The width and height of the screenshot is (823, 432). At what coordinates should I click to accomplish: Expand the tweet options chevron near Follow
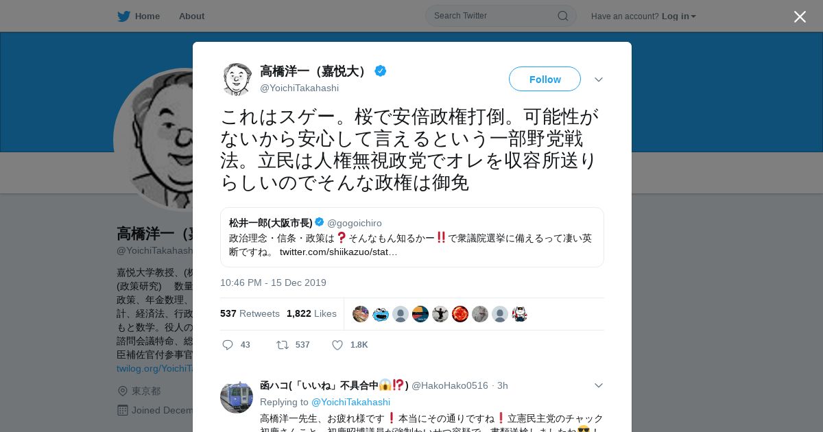599,80
